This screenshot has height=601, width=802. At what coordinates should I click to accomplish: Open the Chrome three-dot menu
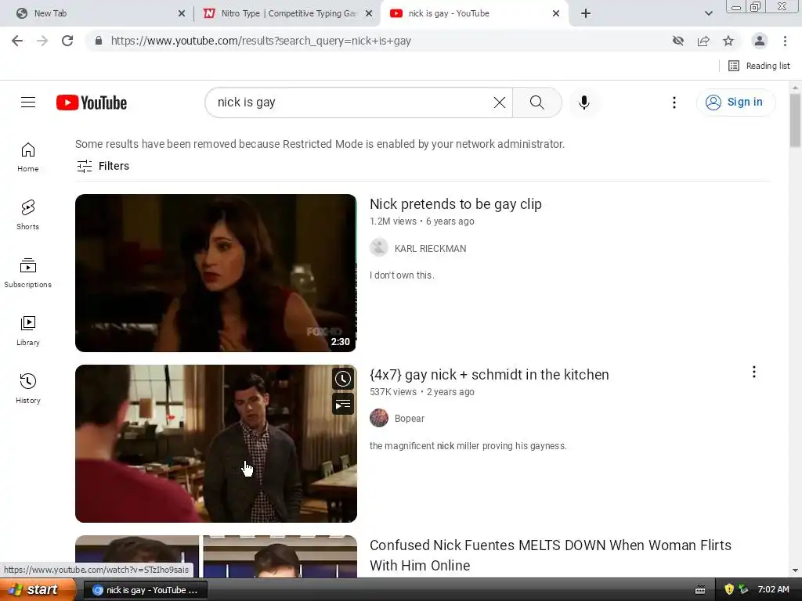[785, 41]
